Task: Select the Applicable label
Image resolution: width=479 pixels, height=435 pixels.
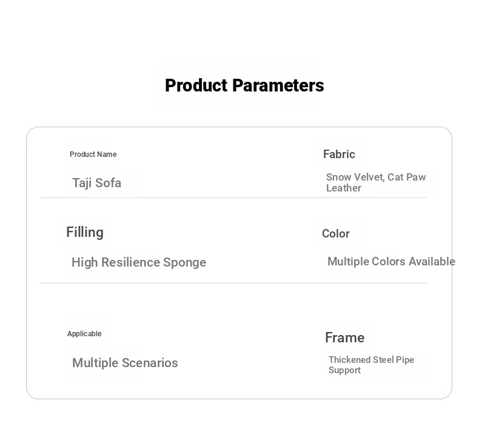Action: click(84, 334)
